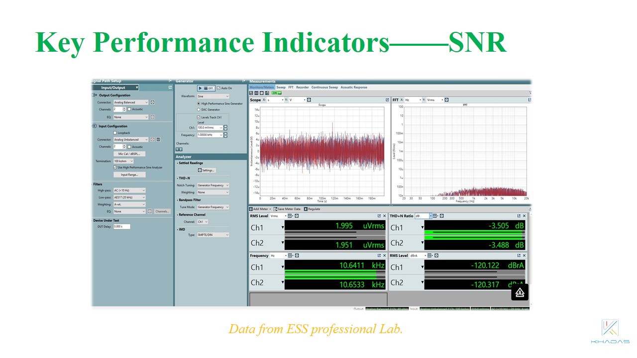The height and width of the screenshot is (358, 637).
Task: Open the FFT measurement tab
Action: pos(291,87)
